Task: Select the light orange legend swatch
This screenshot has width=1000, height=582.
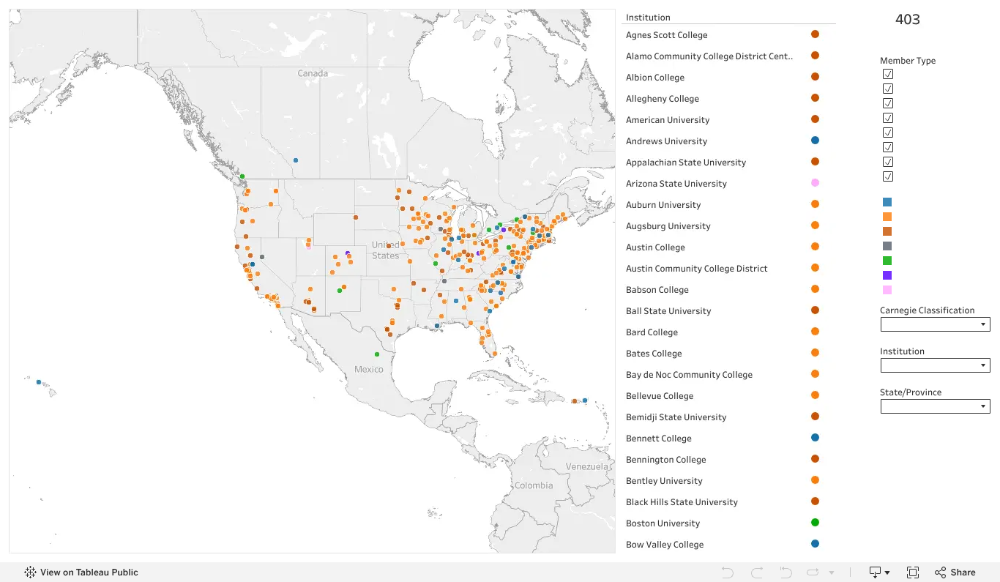Action: 887,217
